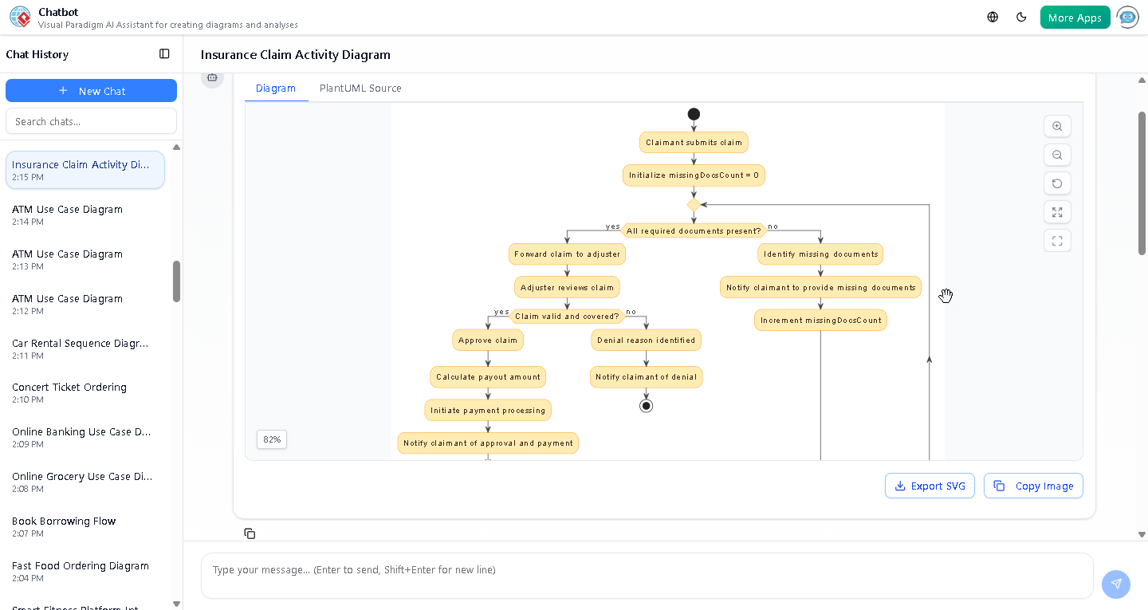Select the Insurance Claim Activity Diagram chat
This screenshot has height=610, width=1148.
85,169
